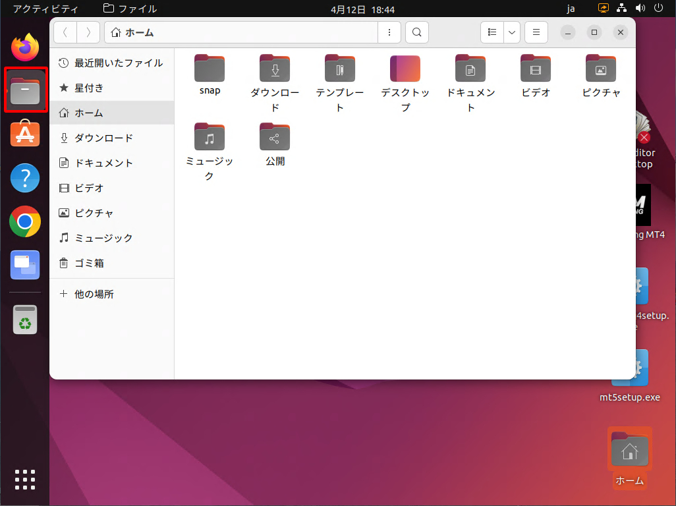Open the ファイル app menu in top bar
Screen dimensions: 676x506
130,9
